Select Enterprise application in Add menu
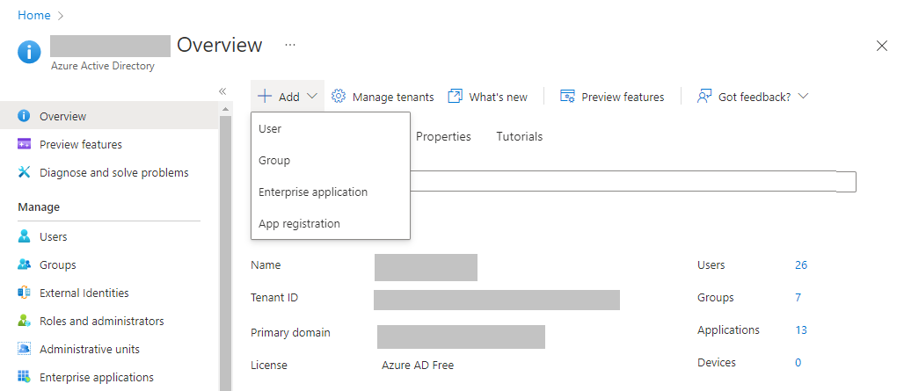Image resolution: width=904 pixels, height=391 pixels. tap(331, 192)
